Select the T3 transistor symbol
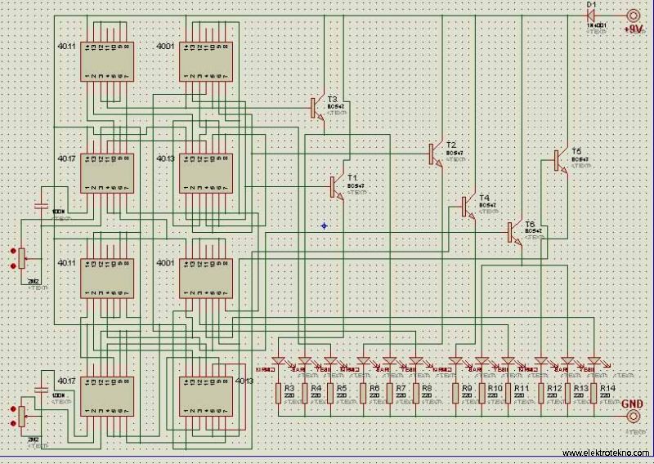The image size is (654, 464). (316, 109)
